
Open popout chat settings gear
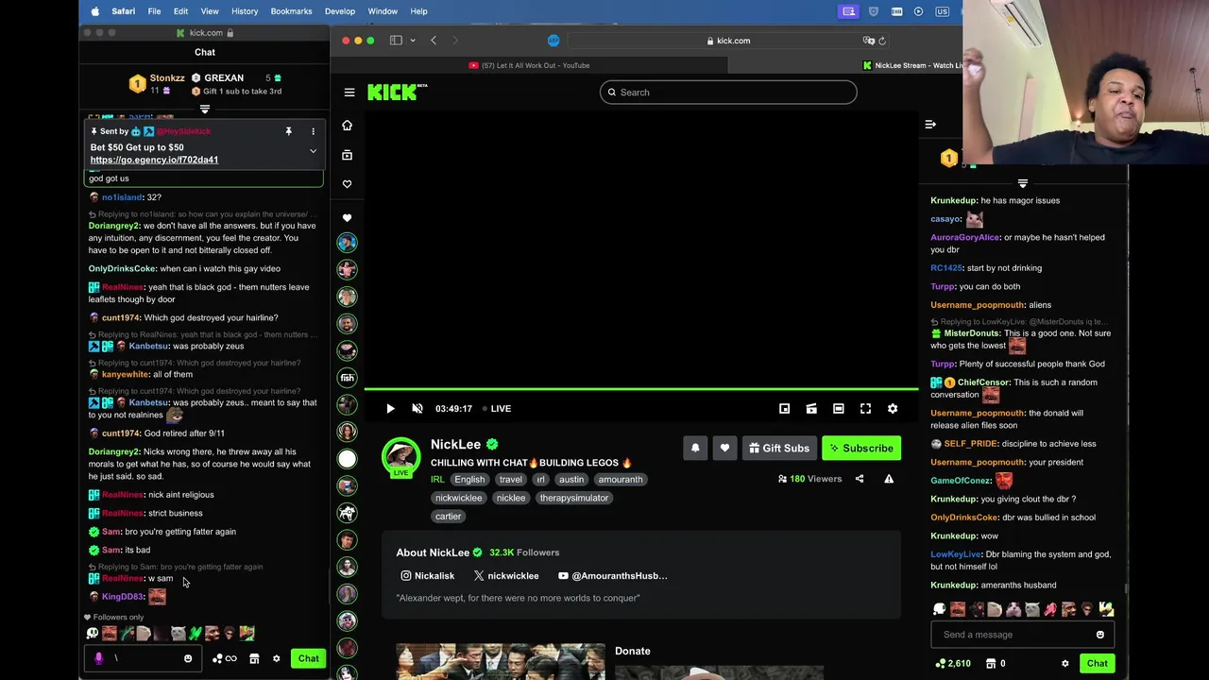[276, 658]
